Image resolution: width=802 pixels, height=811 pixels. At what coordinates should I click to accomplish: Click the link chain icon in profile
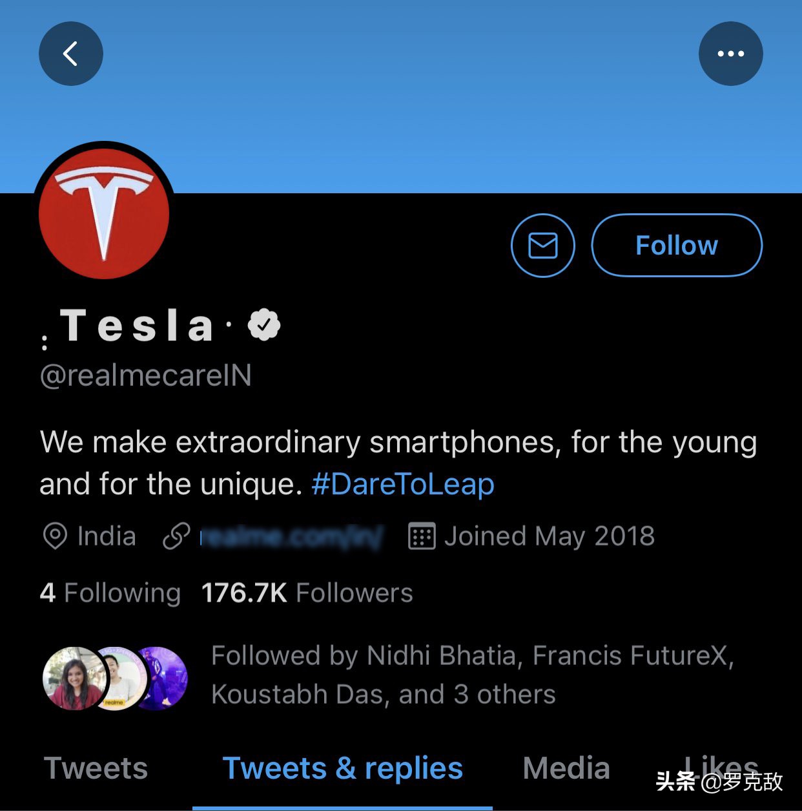click(x=175, y=536)
